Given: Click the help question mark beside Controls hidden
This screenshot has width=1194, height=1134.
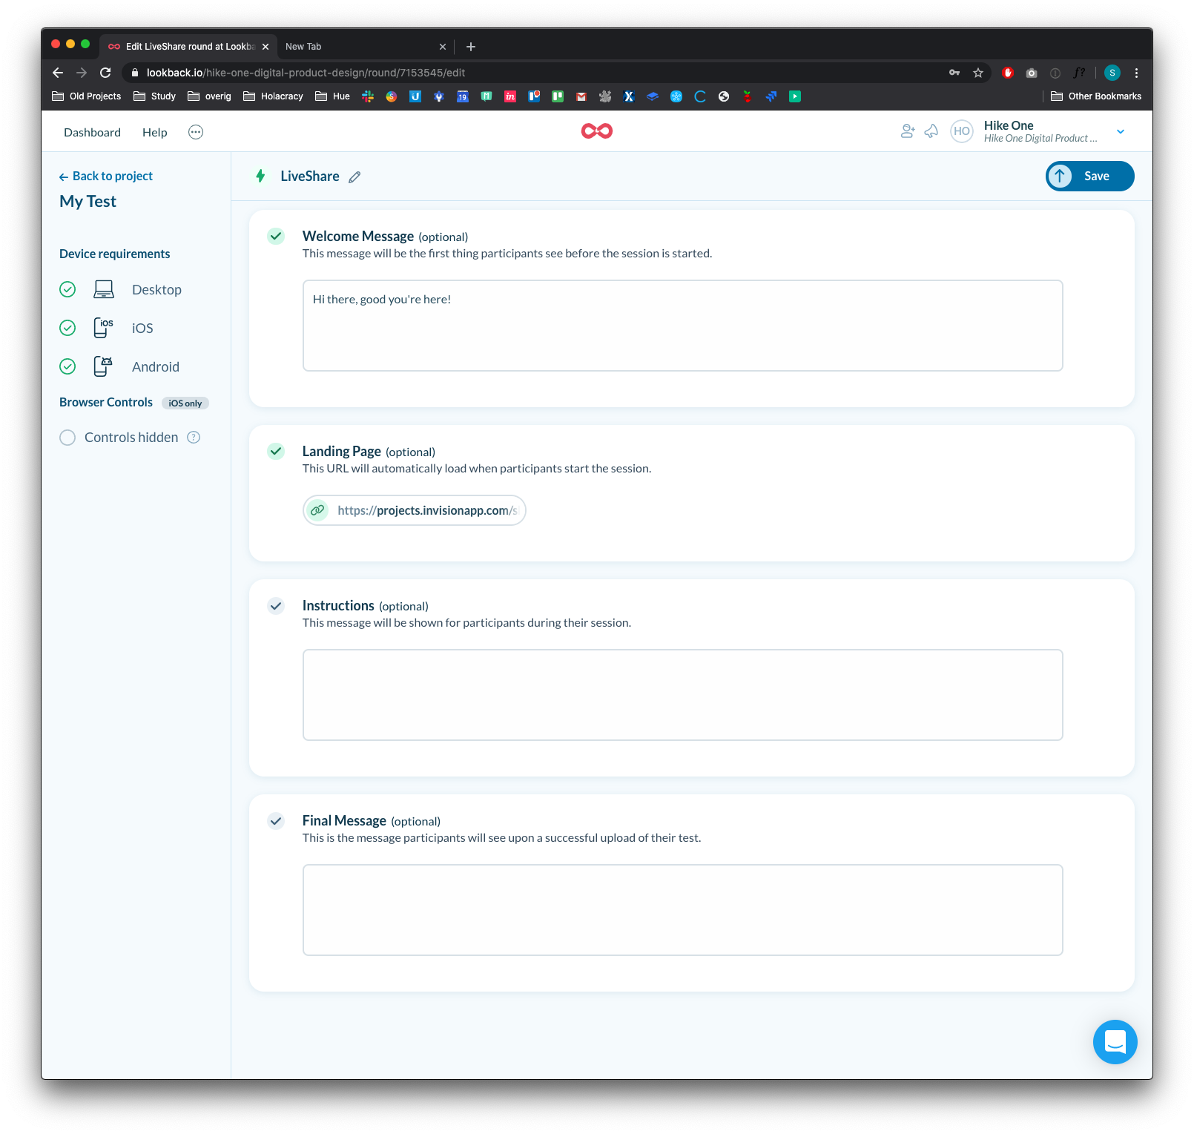Looking at the screenshot, I should coord(193,437).
